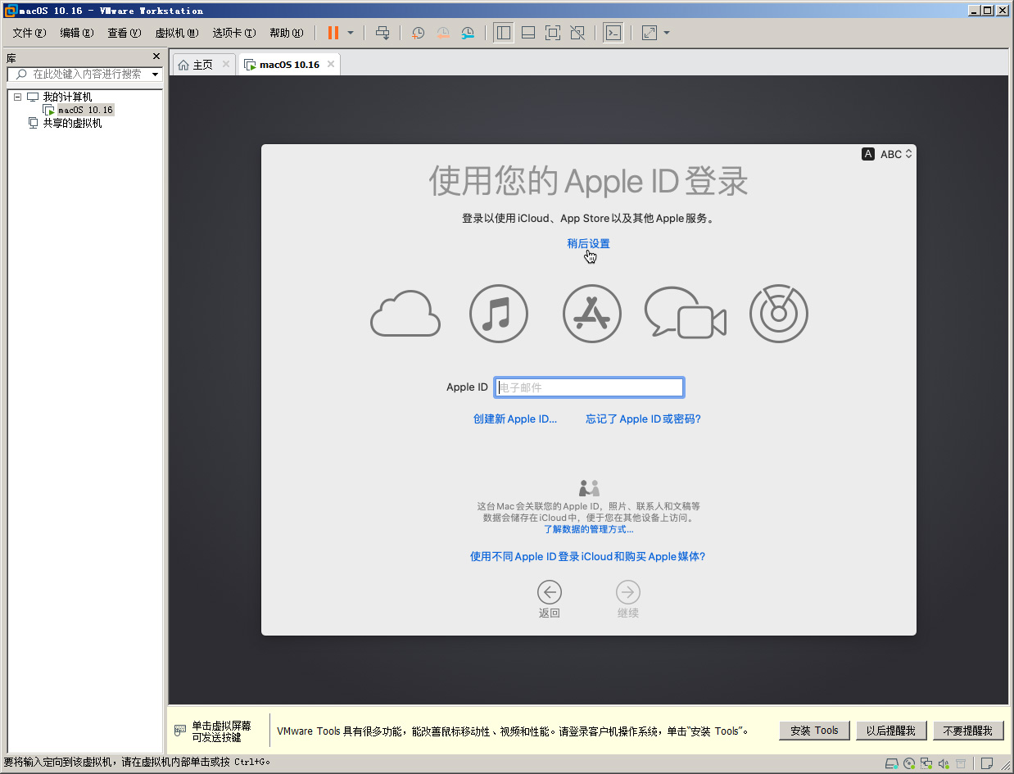Click the revert to snapshot icon
Viewport: 1014px width, 774px height.
click(442, 33)
